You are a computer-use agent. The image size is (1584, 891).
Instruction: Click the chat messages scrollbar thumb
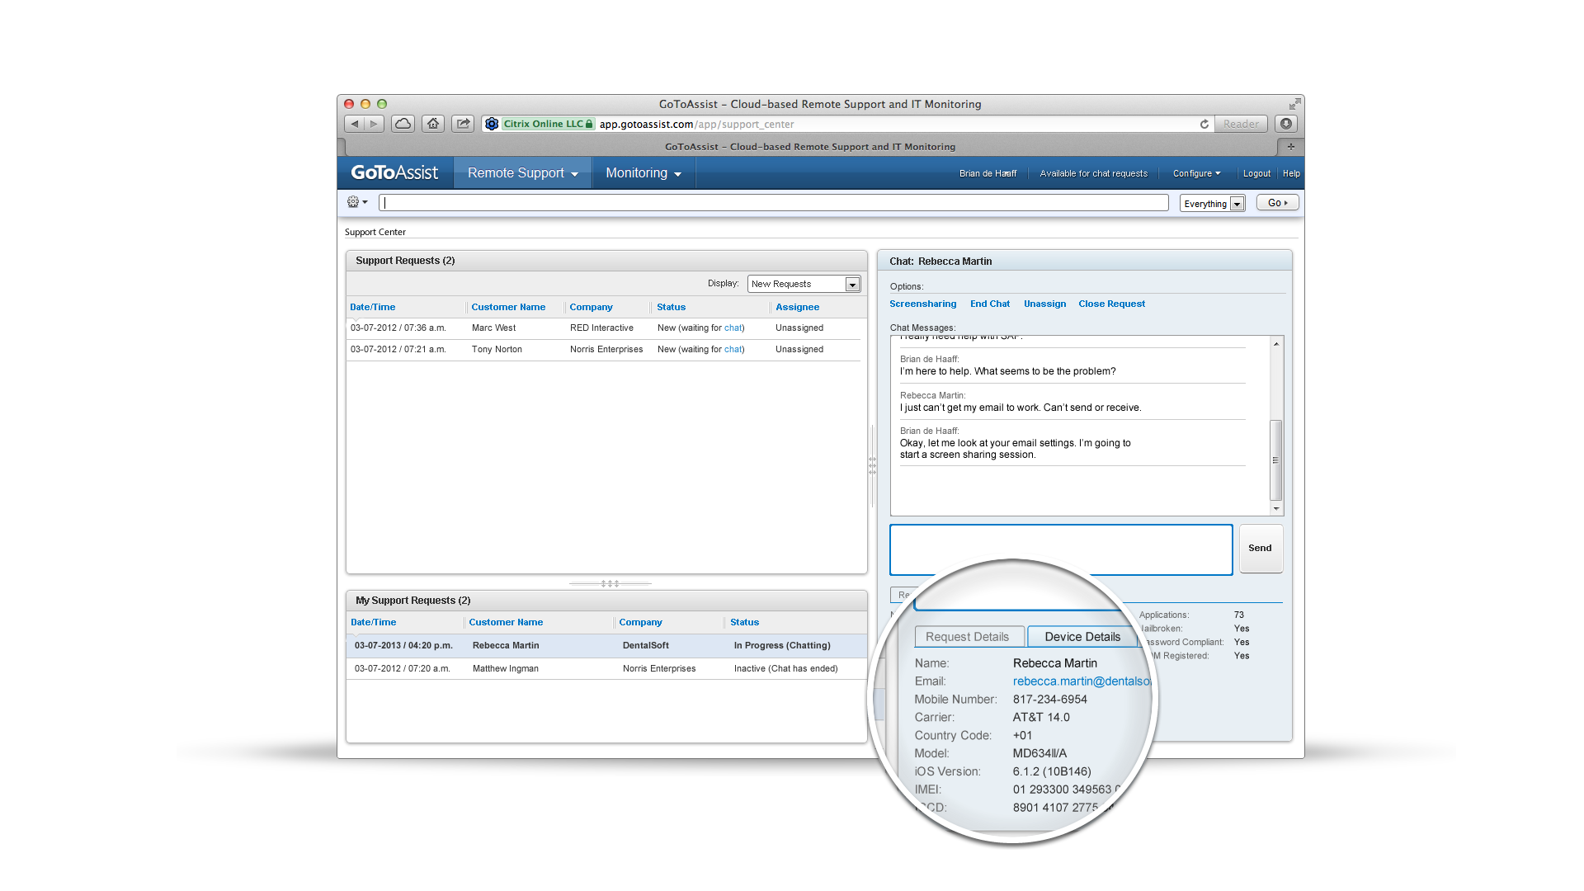1275,460
